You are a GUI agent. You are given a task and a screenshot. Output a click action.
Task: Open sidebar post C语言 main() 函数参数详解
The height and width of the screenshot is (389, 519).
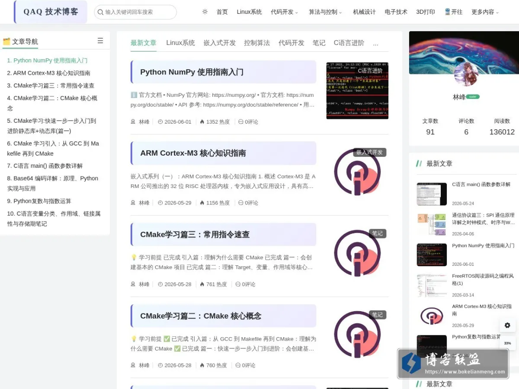click(x=481, y=184)
